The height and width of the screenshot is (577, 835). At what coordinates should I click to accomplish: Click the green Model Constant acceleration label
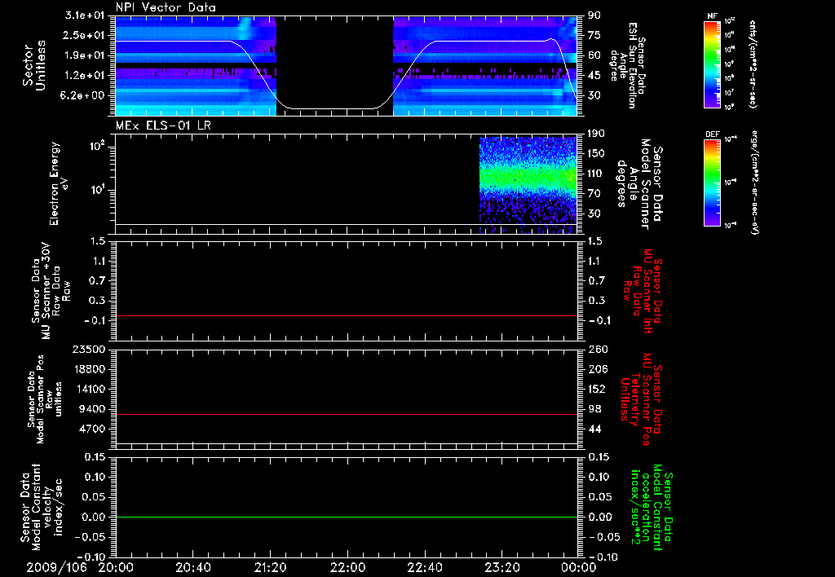tap(652, 505)
